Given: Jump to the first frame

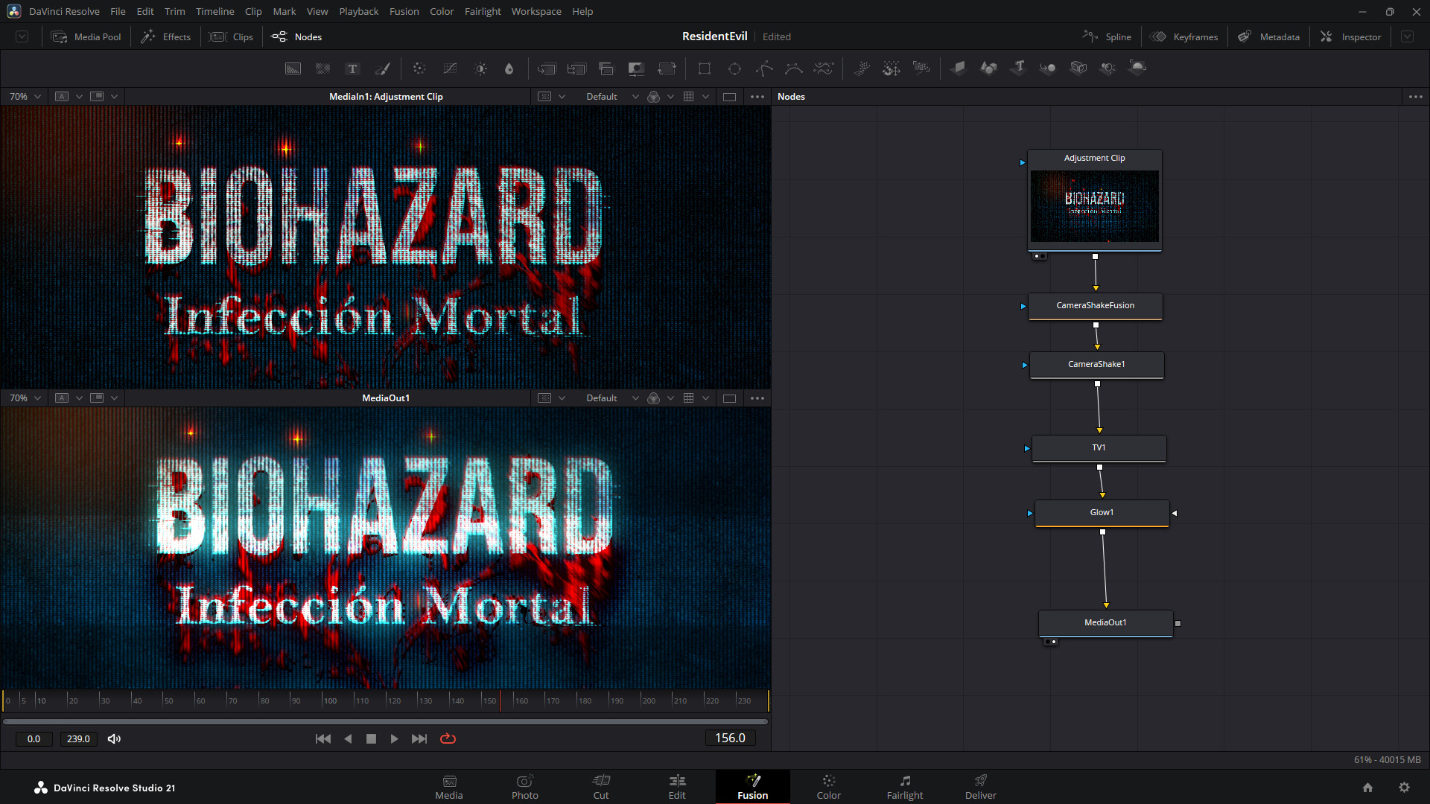Looking at the screenshot, I should coord(322,738).
